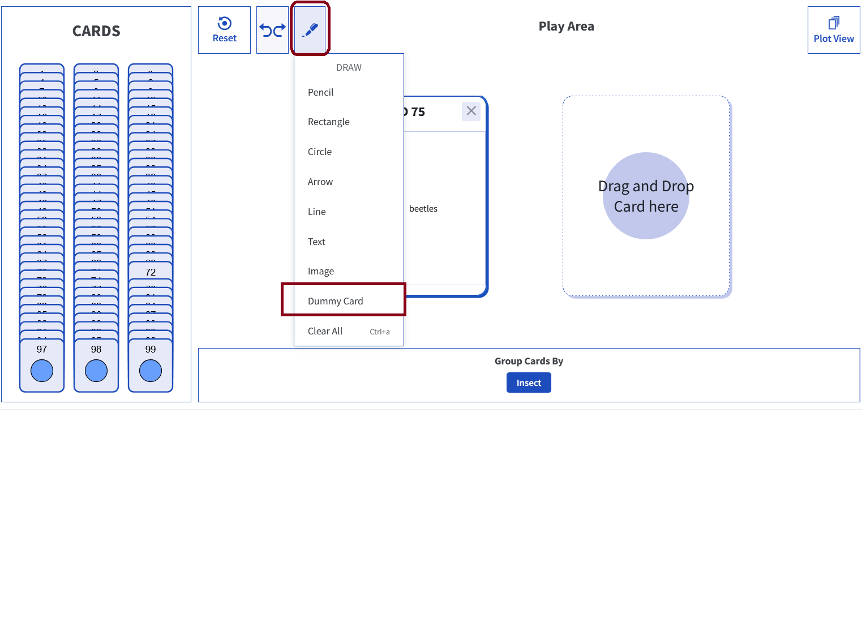The width and height of the screenshot is (862, 623).
Task: Add a Dummy Card
Action: point(335,301)
